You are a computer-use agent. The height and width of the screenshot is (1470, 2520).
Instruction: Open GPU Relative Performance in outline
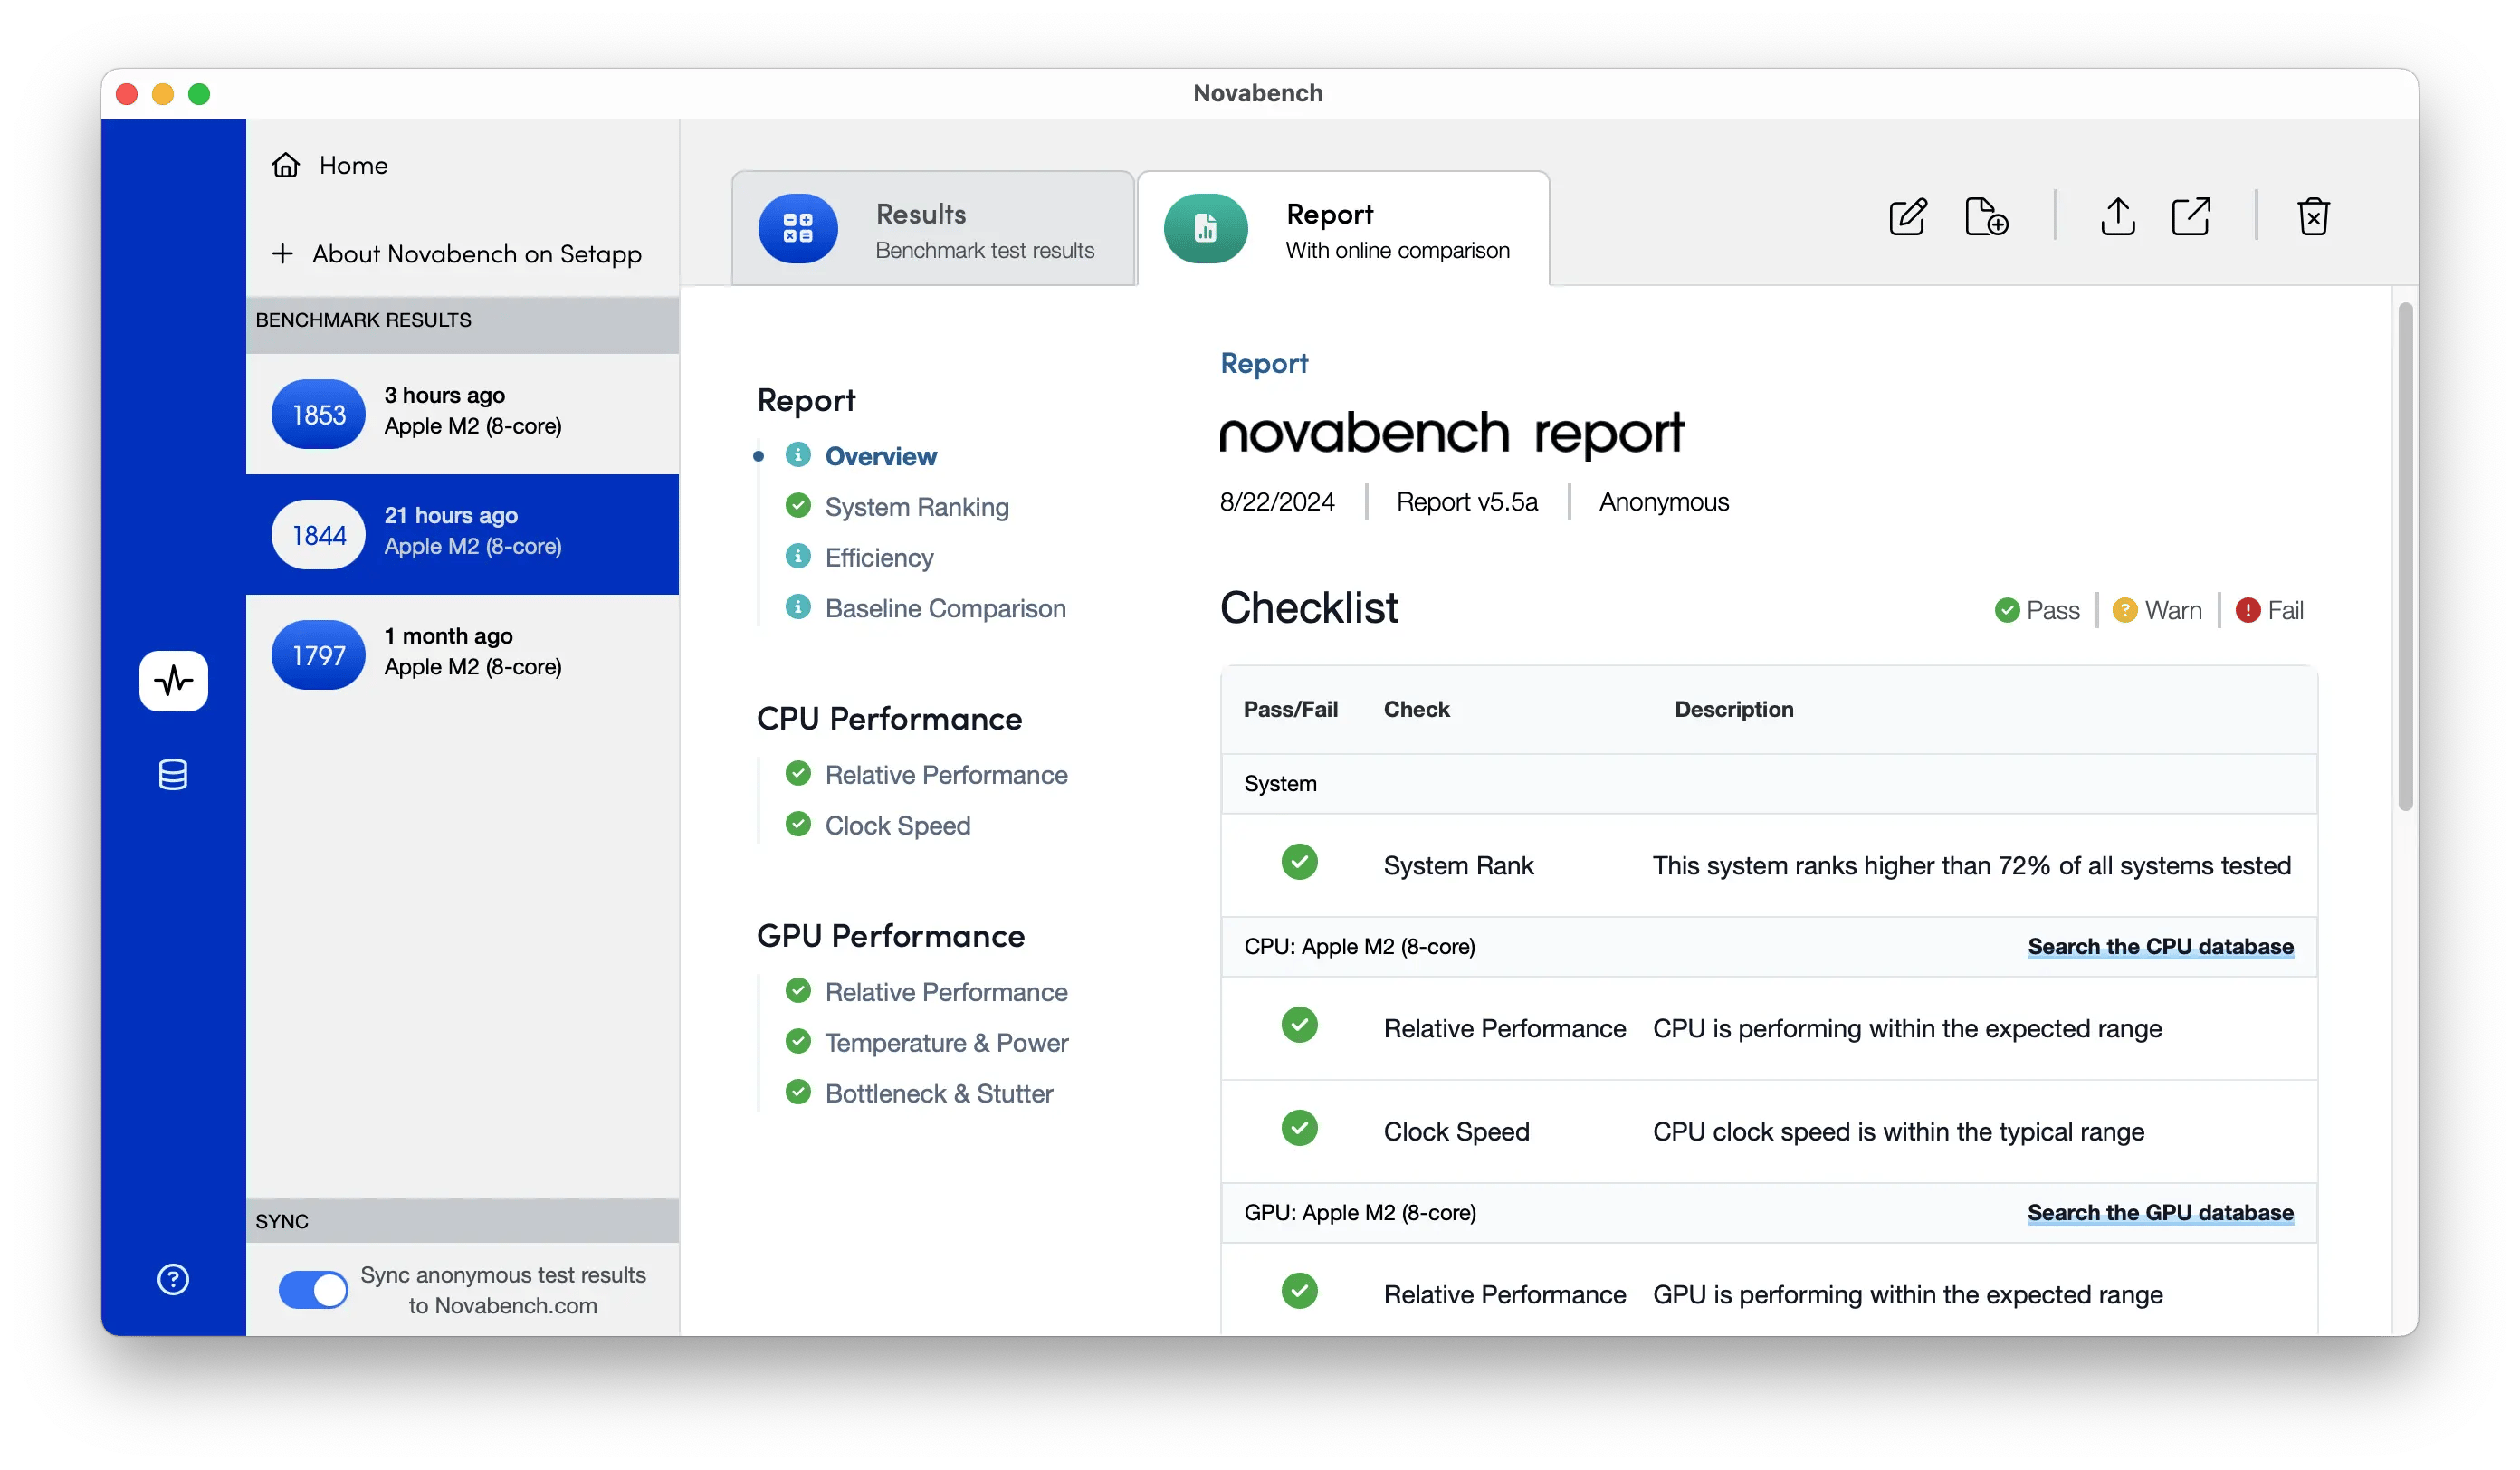pos(946,992)
